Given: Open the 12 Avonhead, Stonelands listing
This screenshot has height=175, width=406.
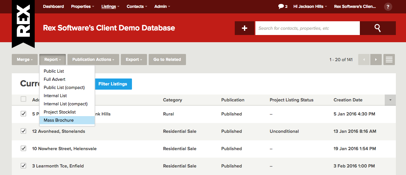Looking at the screenshot, I should [59, 131].
